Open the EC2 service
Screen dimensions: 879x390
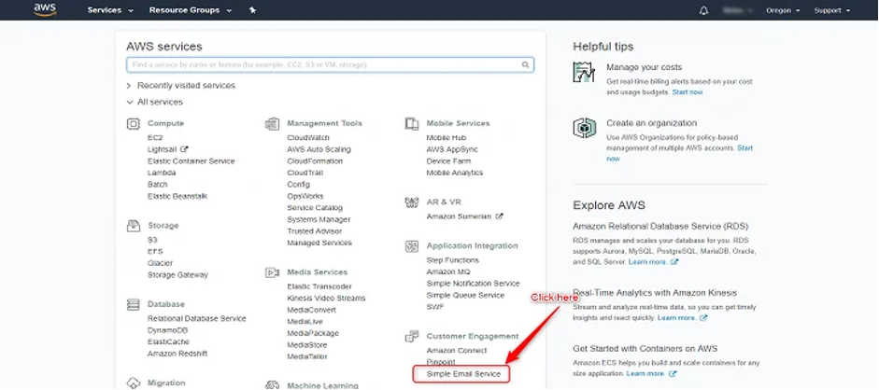[155, 138]
